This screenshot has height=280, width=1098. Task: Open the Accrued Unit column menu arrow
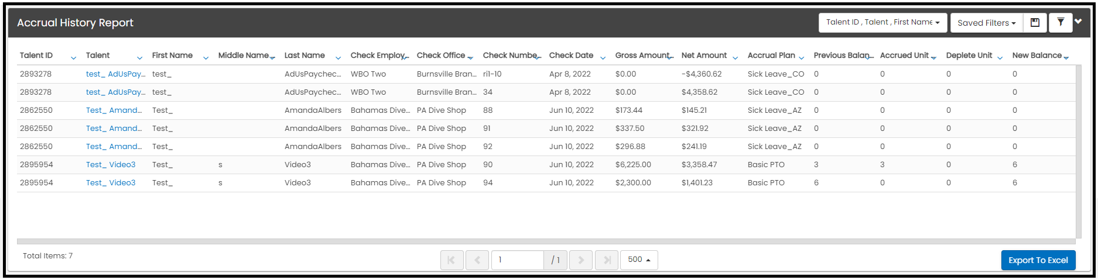point(933,57)
